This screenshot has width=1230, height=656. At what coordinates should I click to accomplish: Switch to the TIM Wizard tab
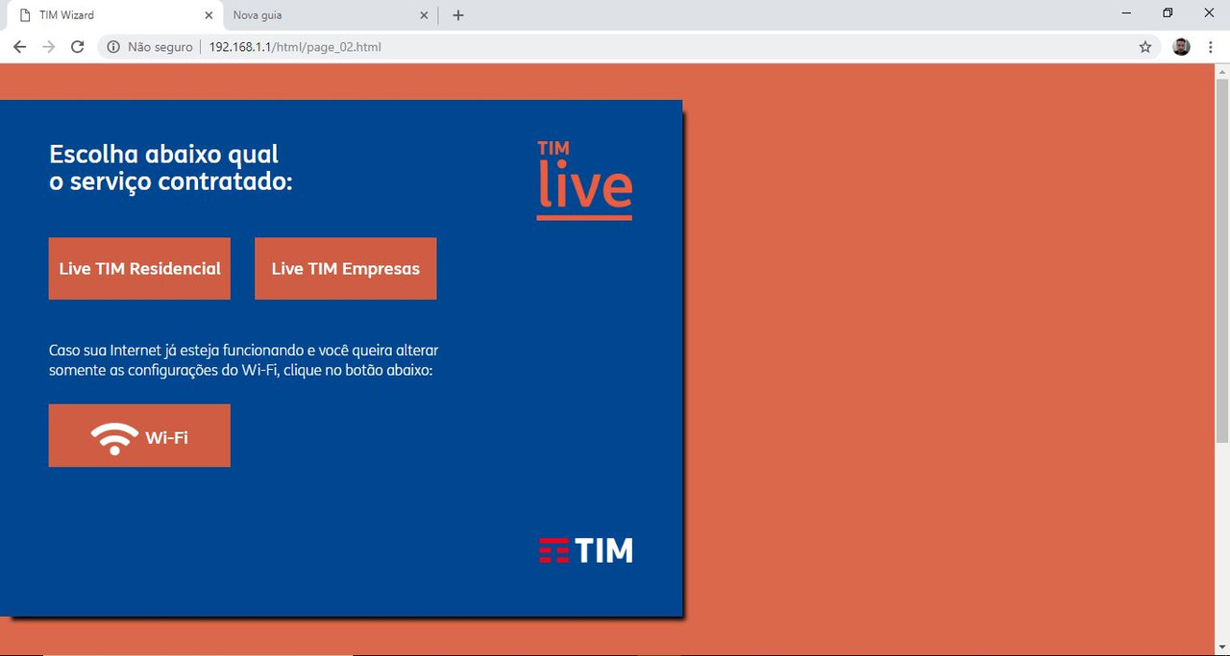tap(113, 15)
